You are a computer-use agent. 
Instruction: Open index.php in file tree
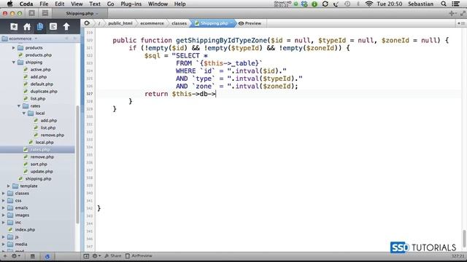click(25, 230)
